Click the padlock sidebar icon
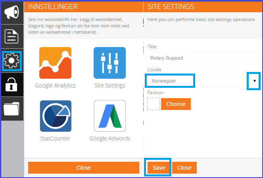 (x=11, y=85)
